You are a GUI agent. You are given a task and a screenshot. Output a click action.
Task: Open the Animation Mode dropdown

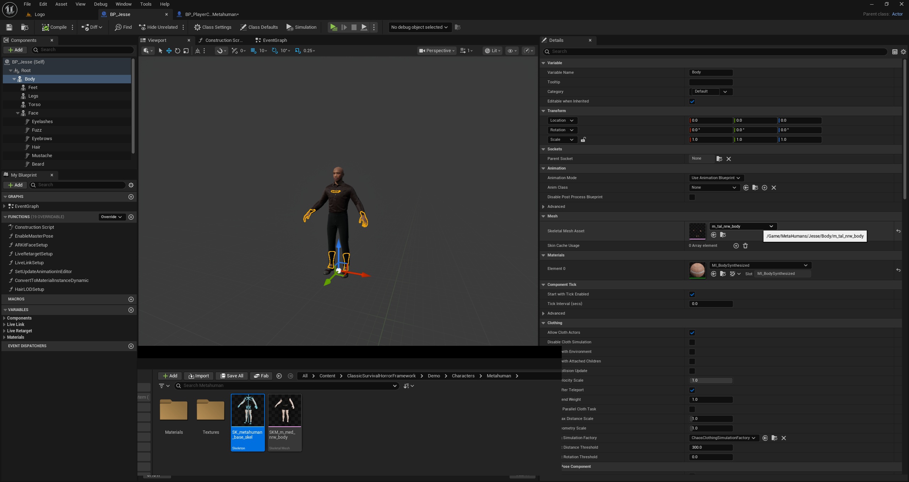click(x=716, y=178)
